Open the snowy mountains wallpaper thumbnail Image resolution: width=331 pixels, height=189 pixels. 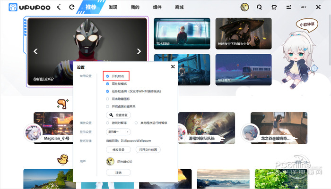[x=223, y=179]
